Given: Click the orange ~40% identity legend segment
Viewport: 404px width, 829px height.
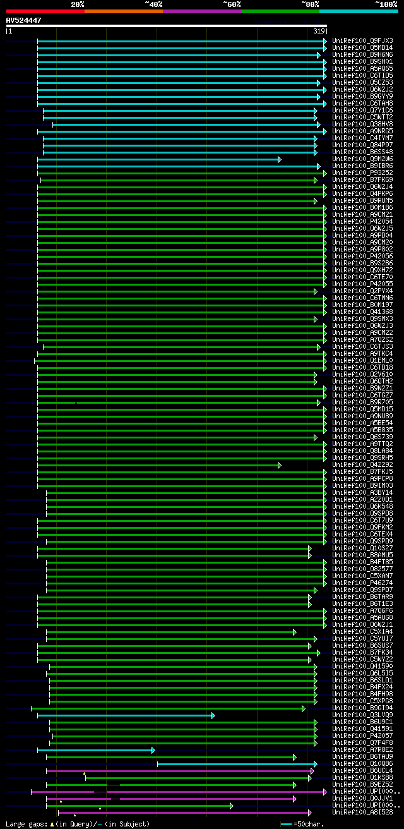Looking at the screenshot, I should [x=123, y=11].
